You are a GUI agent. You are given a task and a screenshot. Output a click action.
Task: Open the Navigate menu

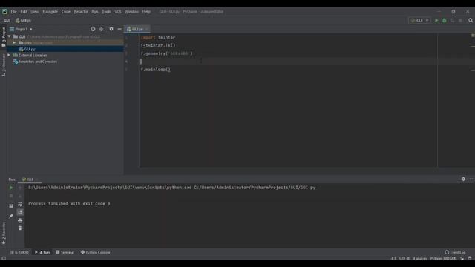[50, 12]
